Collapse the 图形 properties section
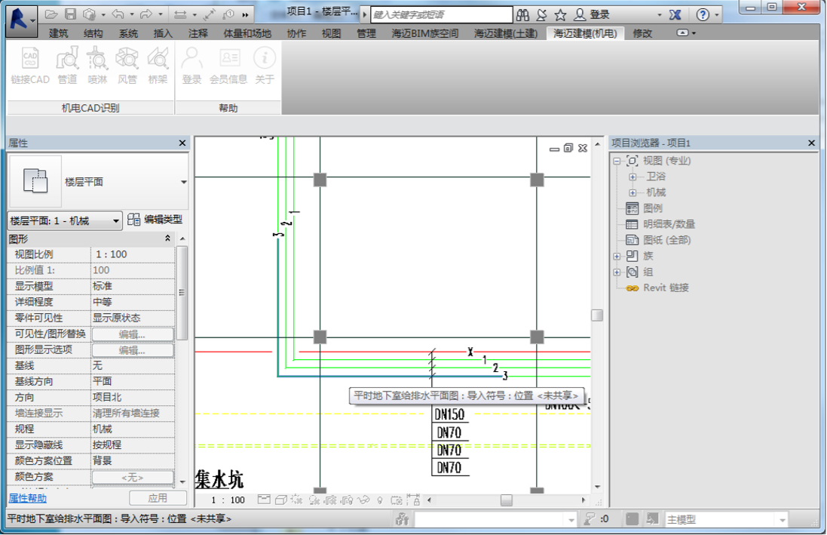Viewport: 827px width, 535px height. (167, 238)
